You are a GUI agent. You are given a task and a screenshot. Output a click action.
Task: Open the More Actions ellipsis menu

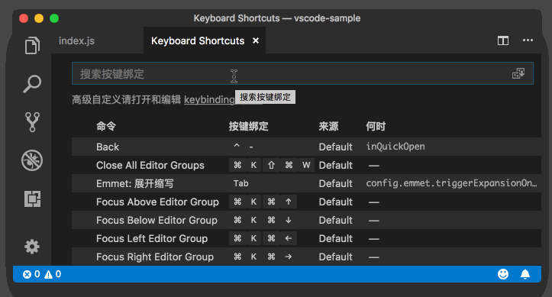528,40
